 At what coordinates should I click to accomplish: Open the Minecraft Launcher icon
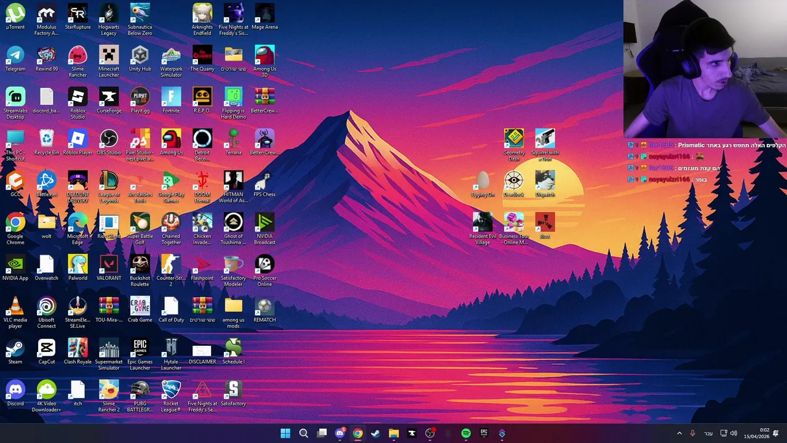click(x=109, y=62)
